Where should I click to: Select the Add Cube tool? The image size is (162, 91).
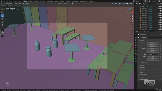(x=2, y=35)
